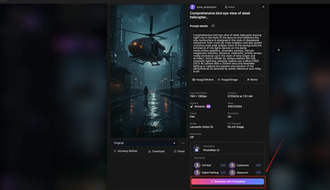Go to next image with arrow
The height and width of the screenshot is (190, 330).
279,50
